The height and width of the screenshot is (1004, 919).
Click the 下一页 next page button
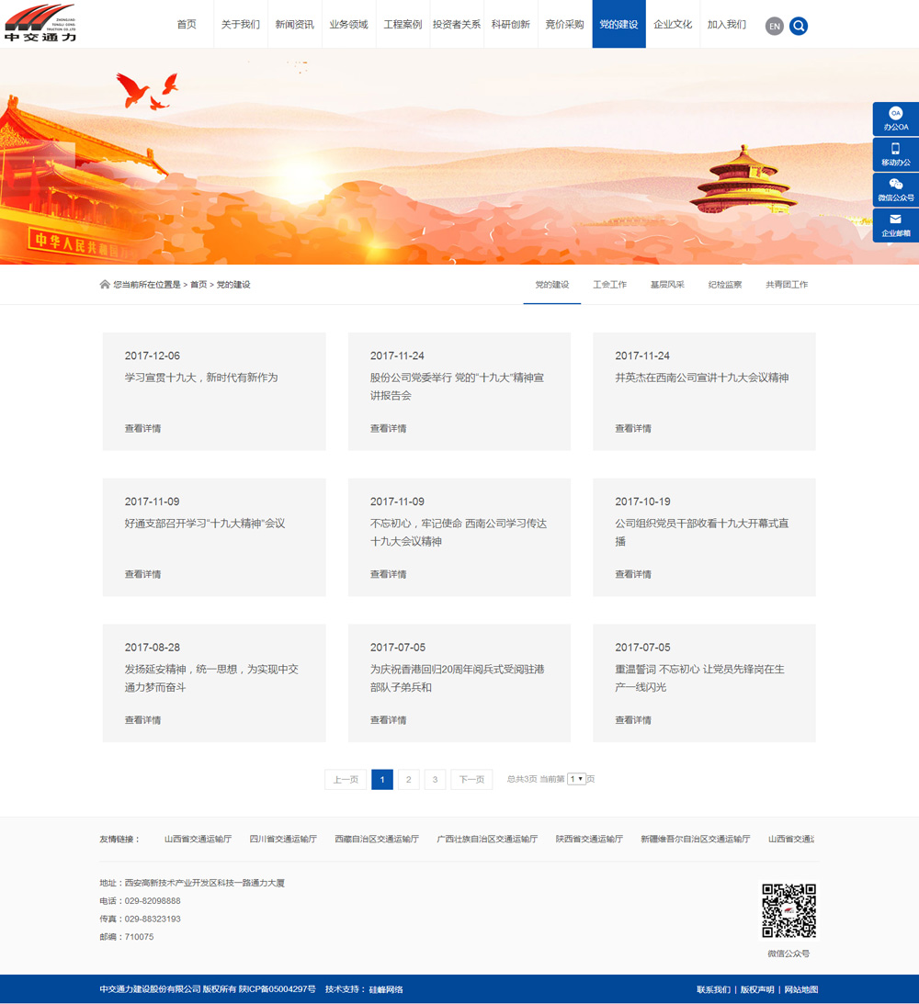[471, 780]
